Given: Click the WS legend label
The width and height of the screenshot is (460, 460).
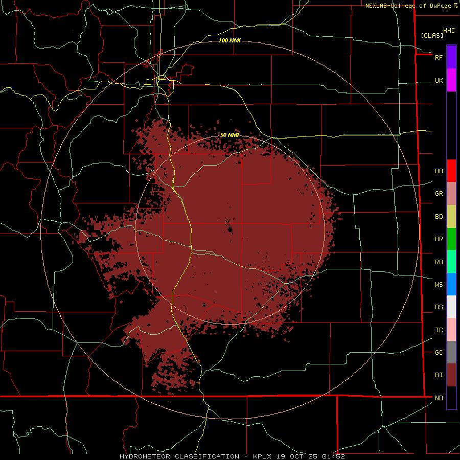Looking at the screenshot, I should pos(439,284).
